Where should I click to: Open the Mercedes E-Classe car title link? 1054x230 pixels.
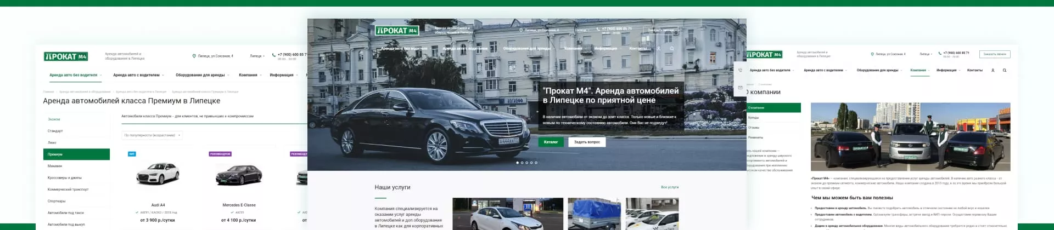[x=239, y=205]
